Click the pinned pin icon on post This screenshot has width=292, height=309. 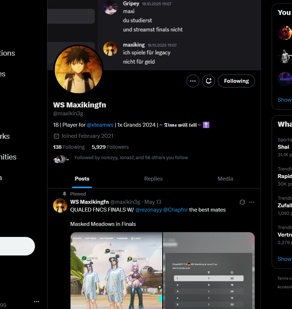(x=65, y=194)
